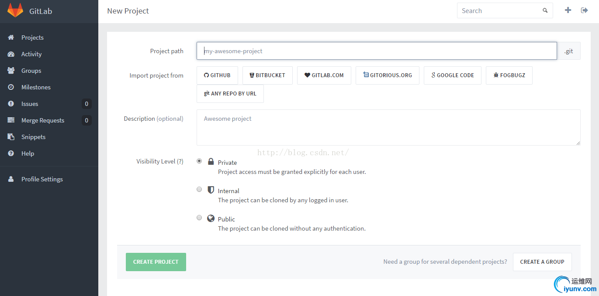599x296 pixels.
Task: Click the Merge Requests count badge
Action: (x=87, y=120)
